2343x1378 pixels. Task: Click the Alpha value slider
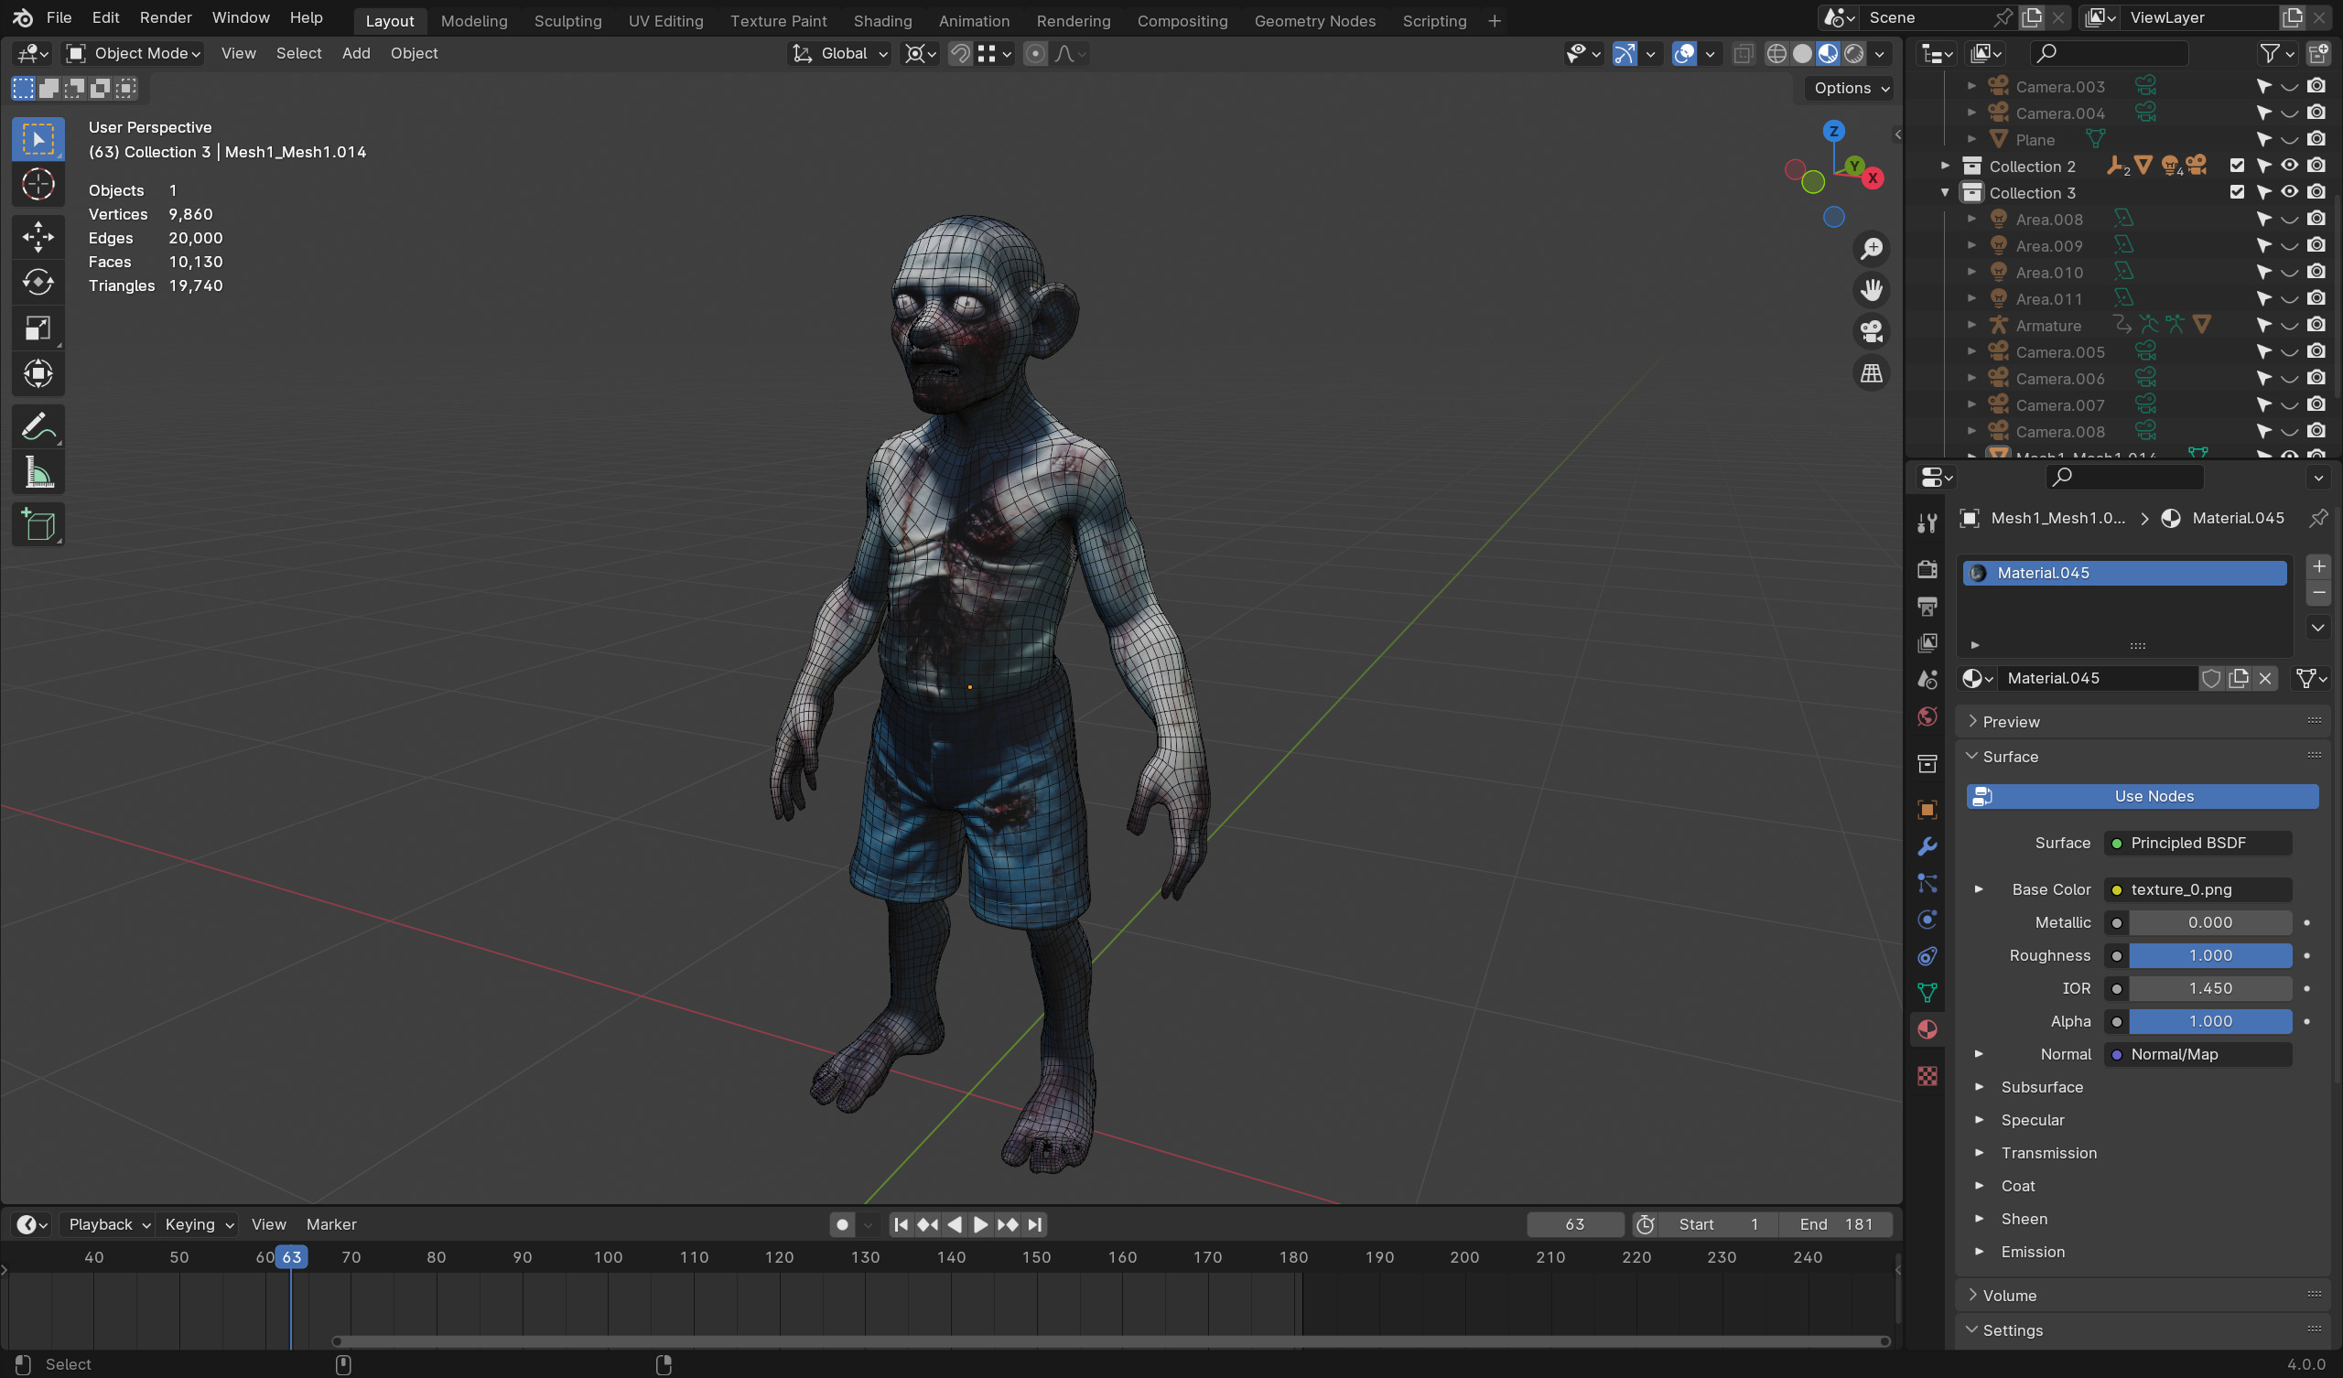[2210, 1021]
